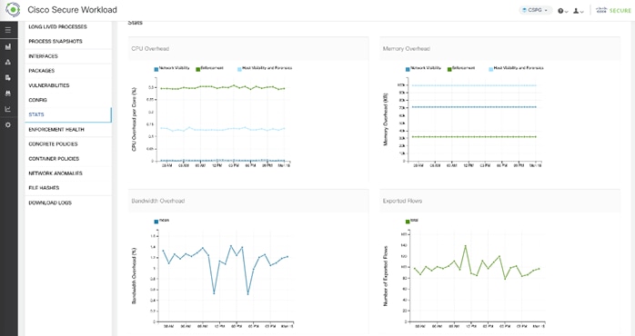Expand the chevron next to the user icon
Screen dimensions: 635x336
581,12
